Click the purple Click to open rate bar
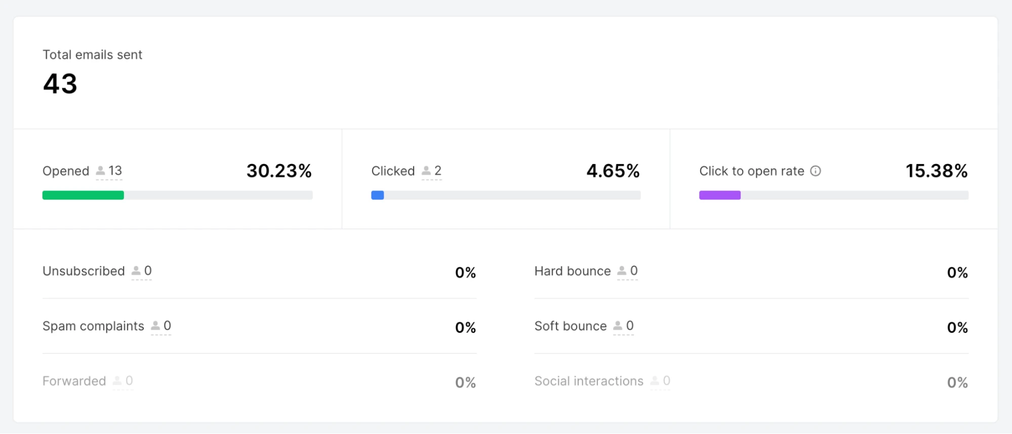The image size is (1012, 434). (x=719, y=195)
